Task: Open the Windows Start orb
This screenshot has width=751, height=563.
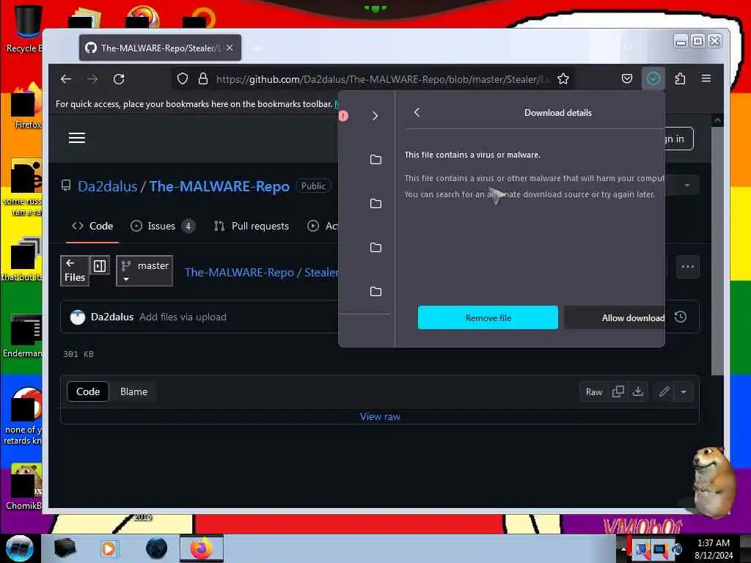Action: [19, 548]
